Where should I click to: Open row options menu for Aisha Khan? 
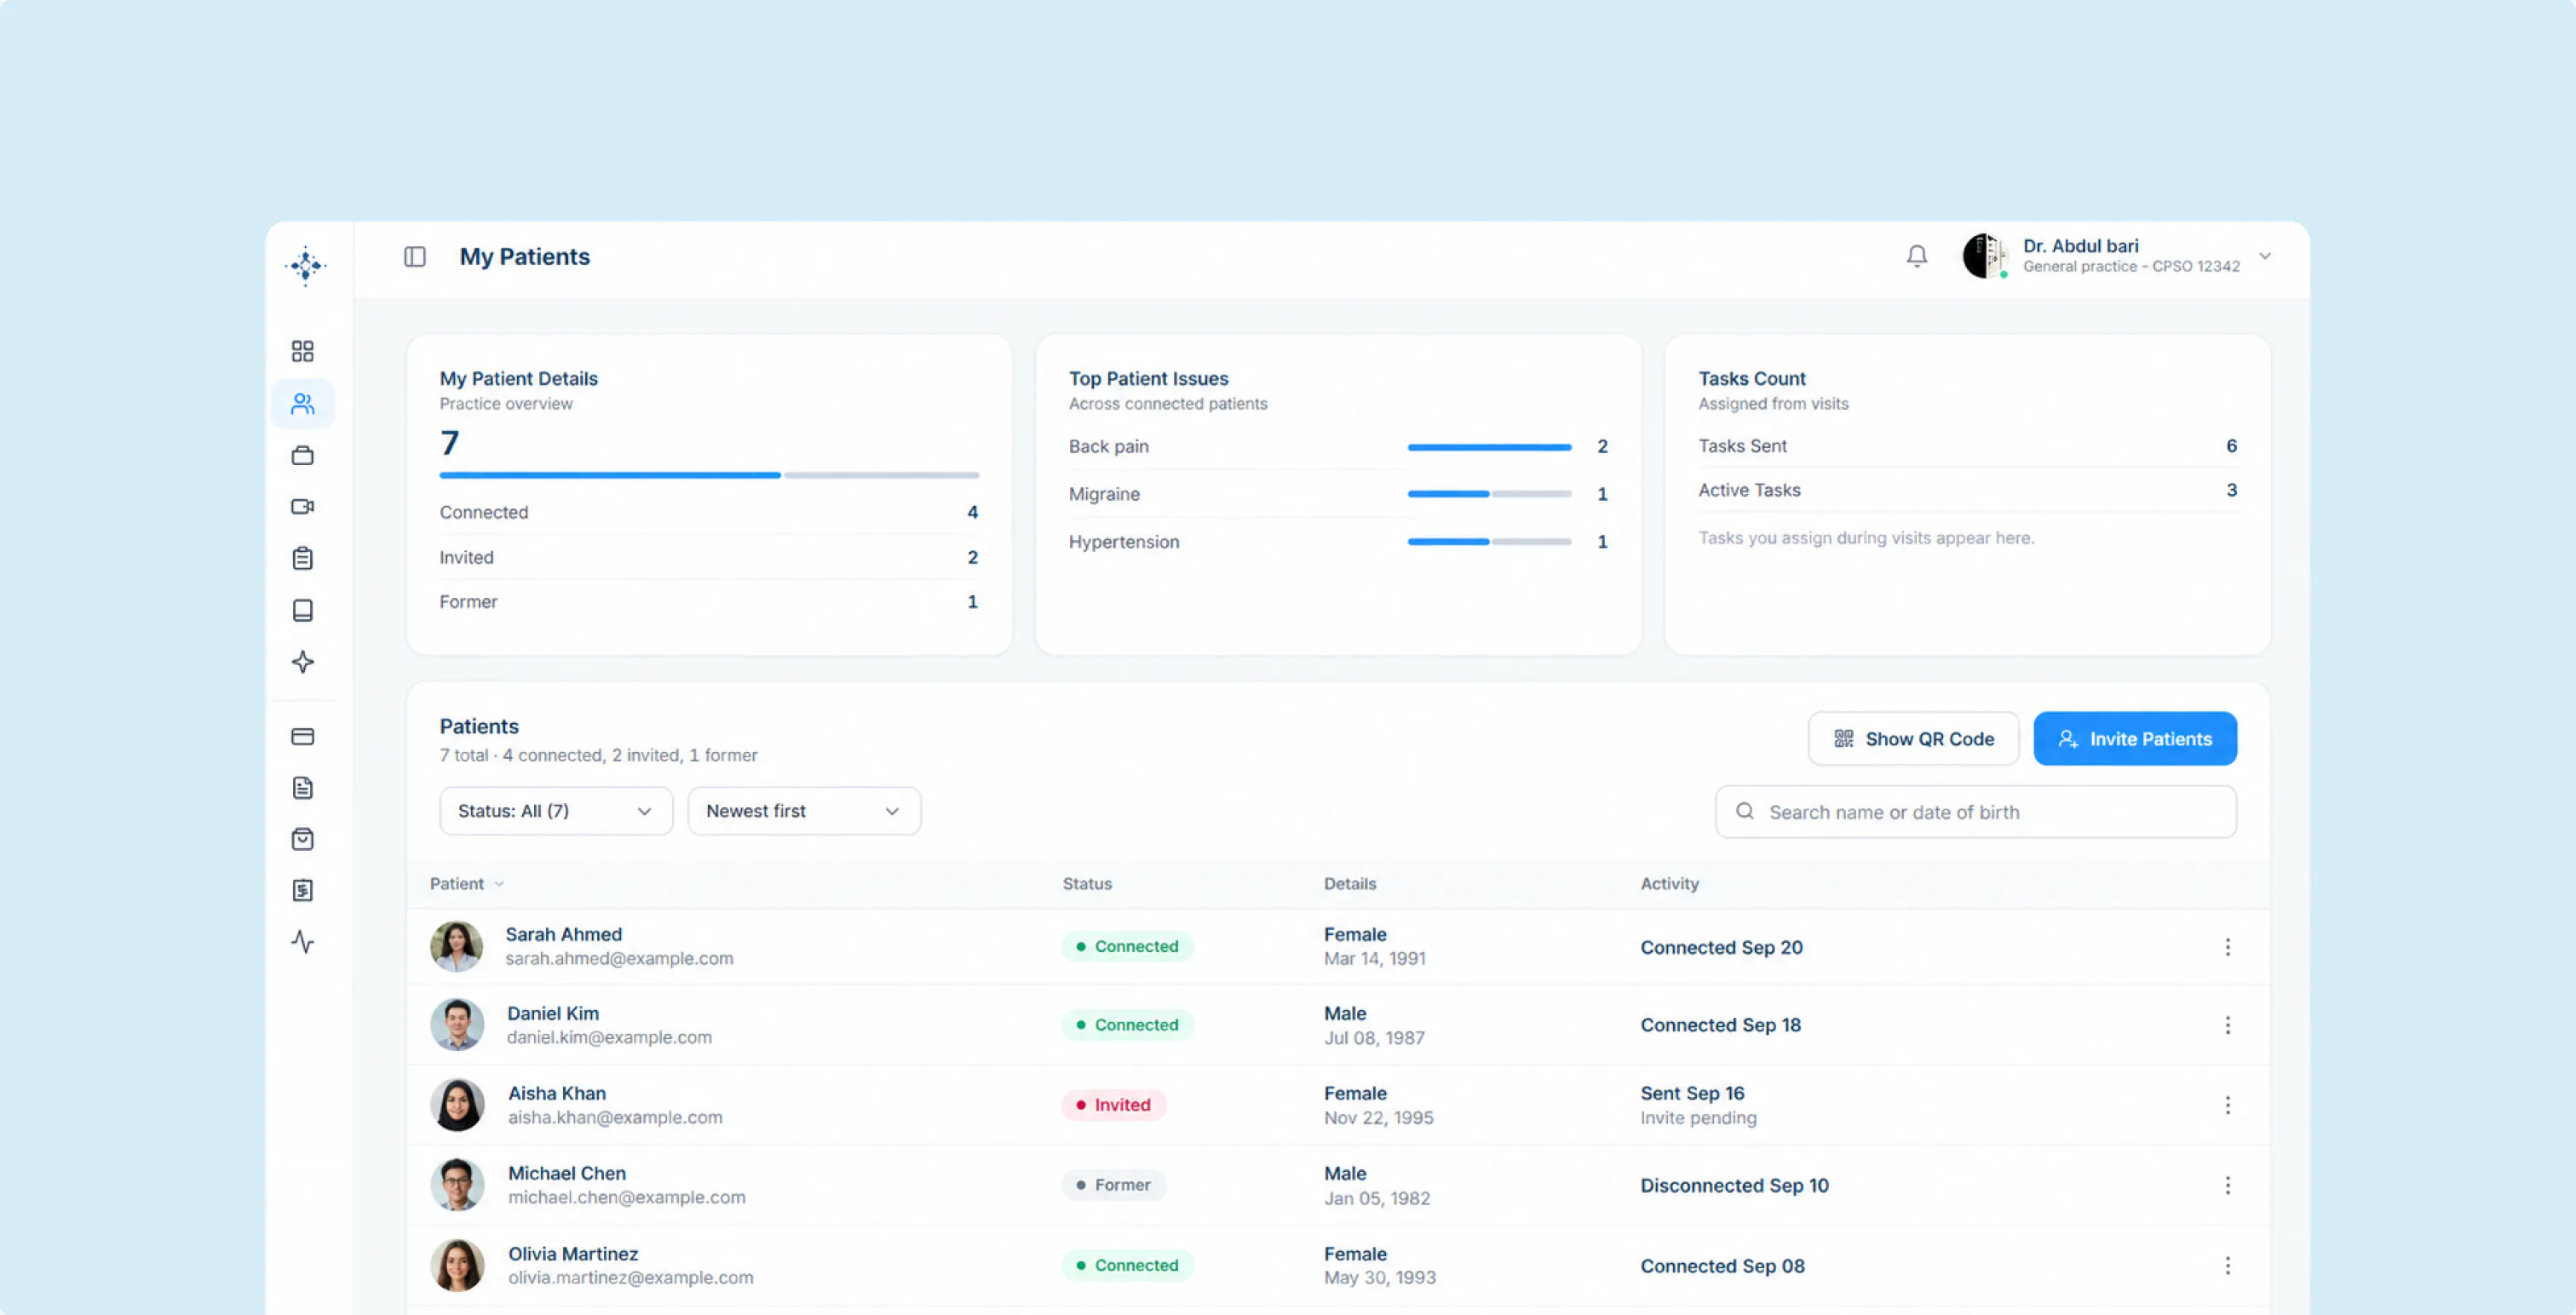click(x=2227, y=1105)
